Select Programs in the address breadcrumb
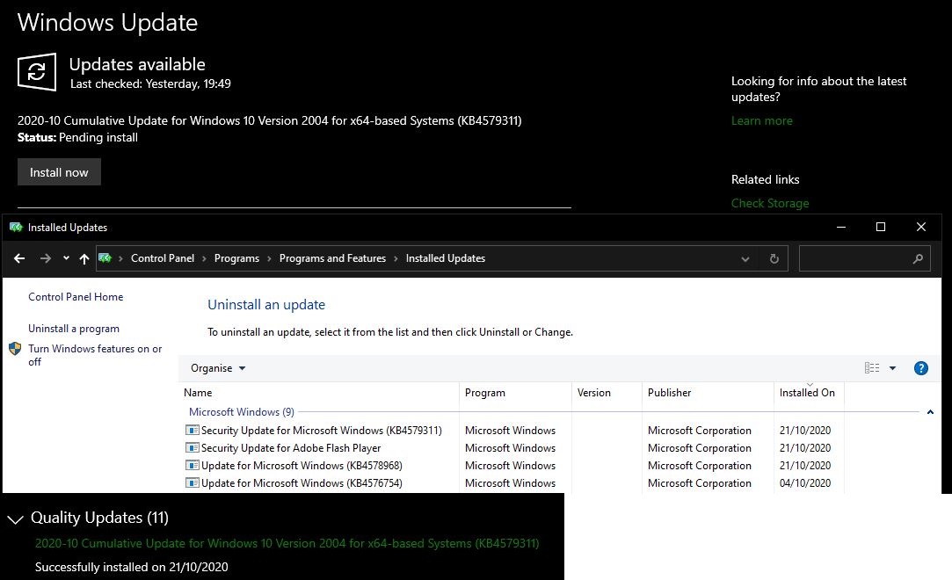 (x=236, y=257)
